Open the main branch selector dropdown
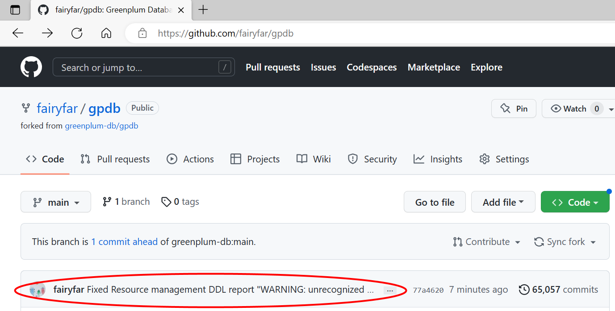The width and height of the screenshot is (615, 311). pos(56,202)
